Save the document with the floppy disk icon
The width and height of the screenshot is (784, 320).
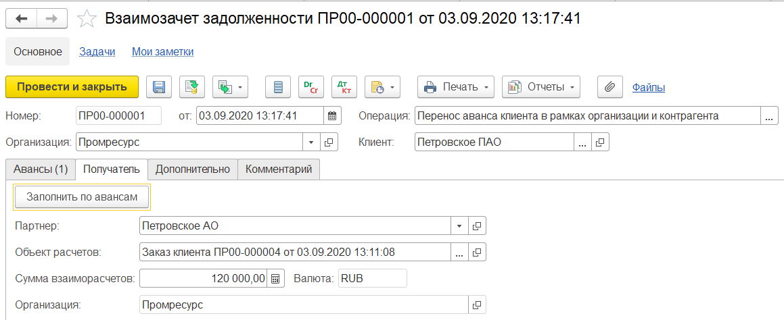[x=160, y=87]
